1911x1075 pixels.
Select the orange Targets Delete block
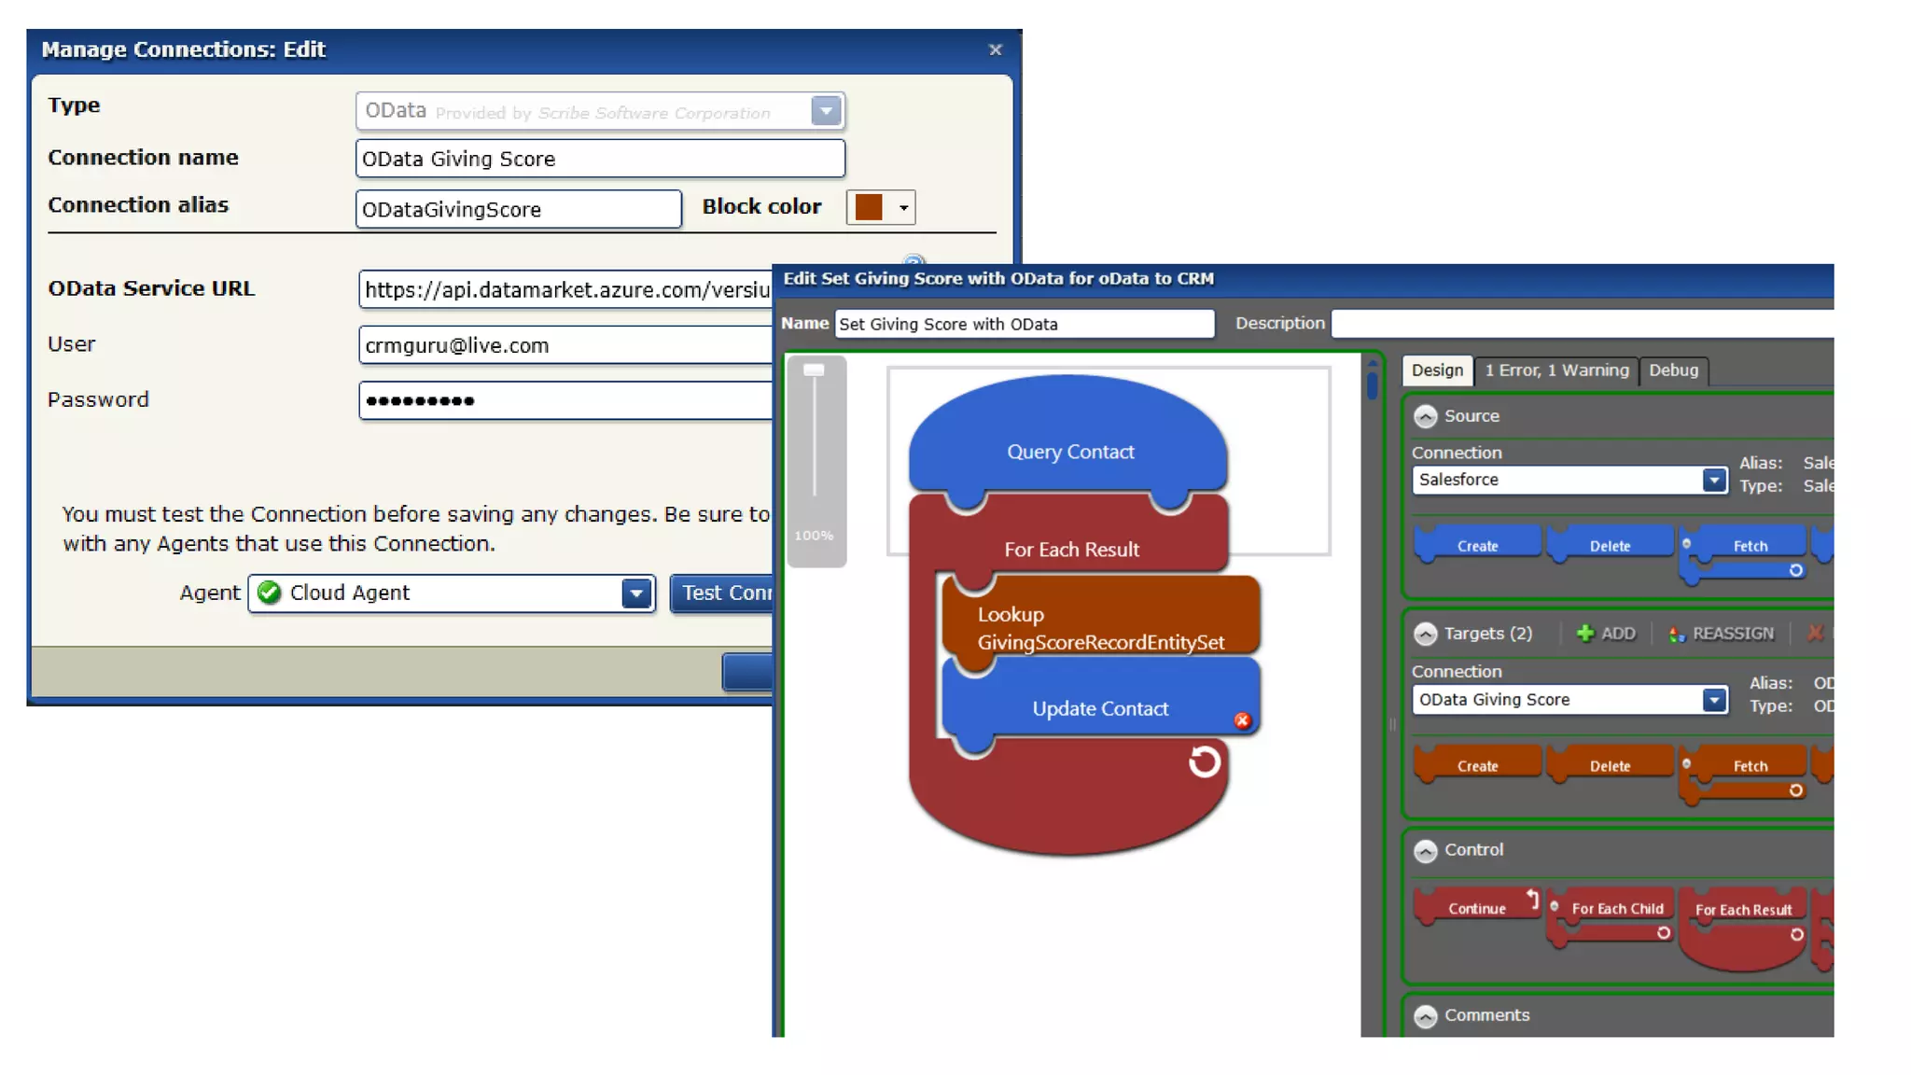[x=1610, y=765]
